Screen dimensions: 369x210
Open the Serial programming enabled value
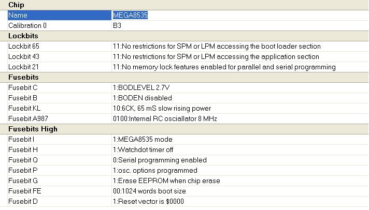pyautogui.click(x=160, y=160)
